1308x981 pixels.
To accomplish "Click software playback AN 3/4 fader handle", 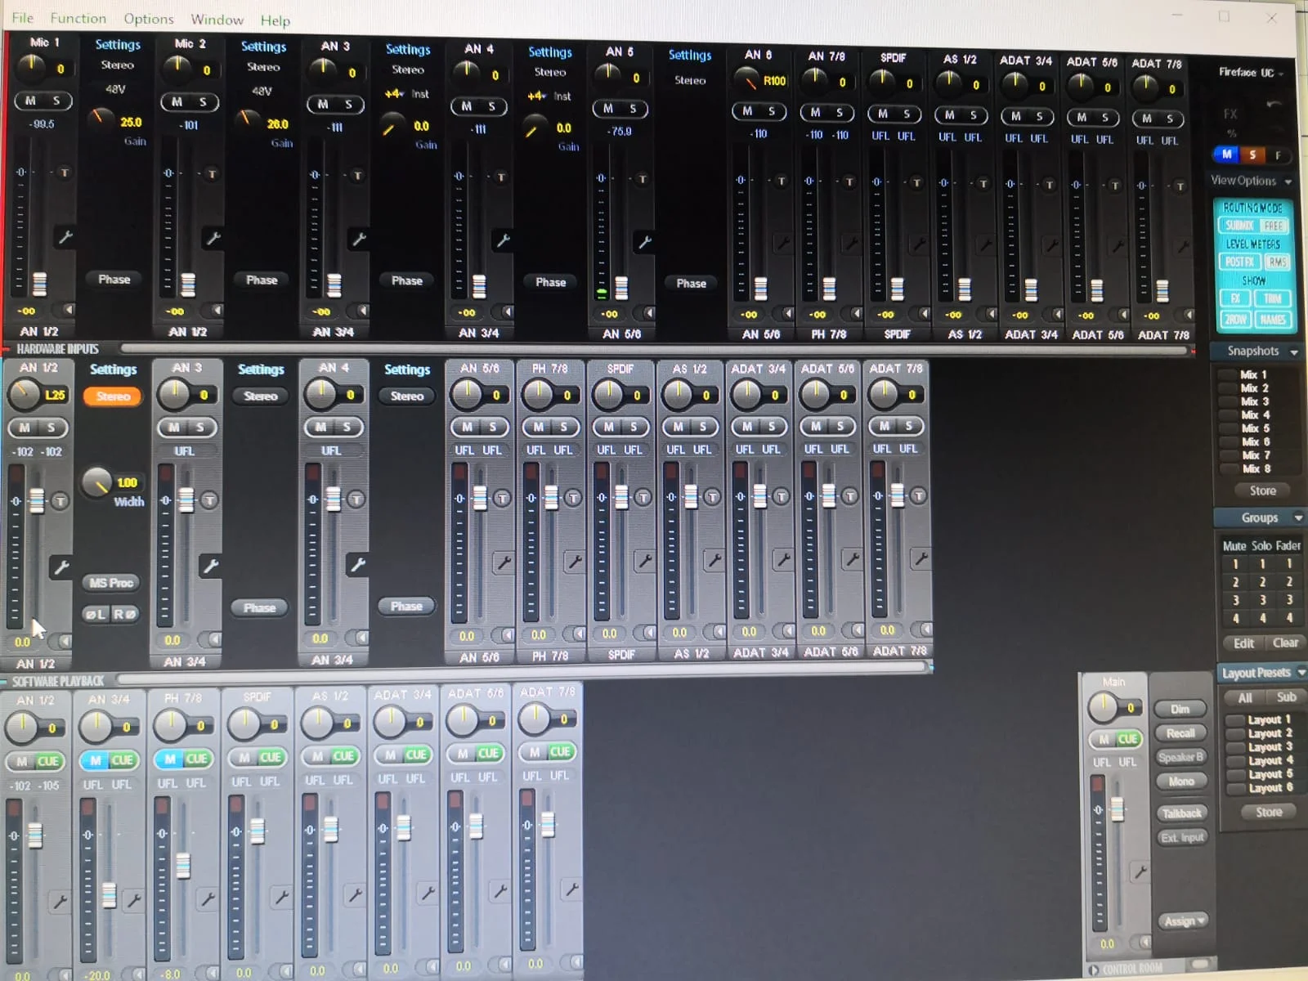I will (109, 895).
